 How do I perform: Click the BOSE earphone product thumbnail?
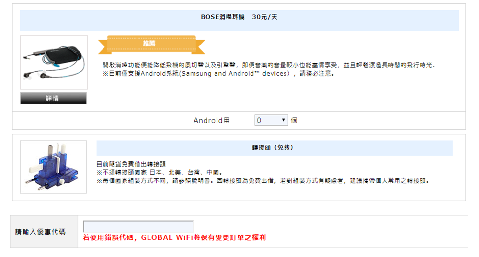pyautogui.click(x=54, y=63)
